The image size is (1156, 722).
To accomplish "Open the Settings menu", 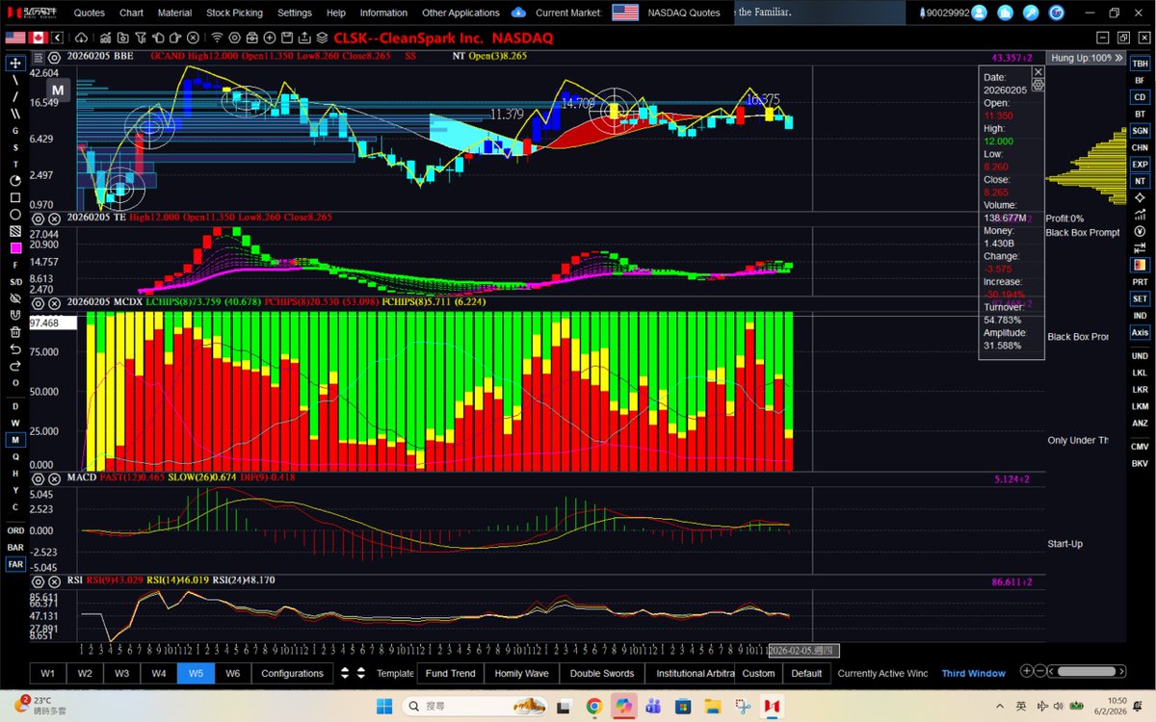I will tap(294, 13).
